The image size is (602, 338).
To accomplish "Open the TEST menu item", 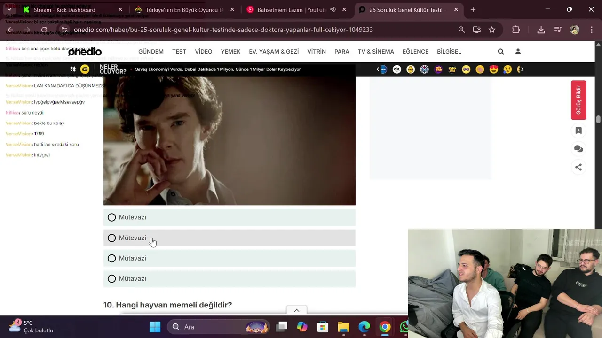I will pos(179,52).
